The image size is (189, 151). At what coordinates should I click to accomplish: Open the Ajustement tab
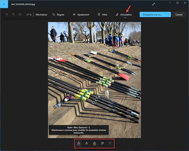81,15
